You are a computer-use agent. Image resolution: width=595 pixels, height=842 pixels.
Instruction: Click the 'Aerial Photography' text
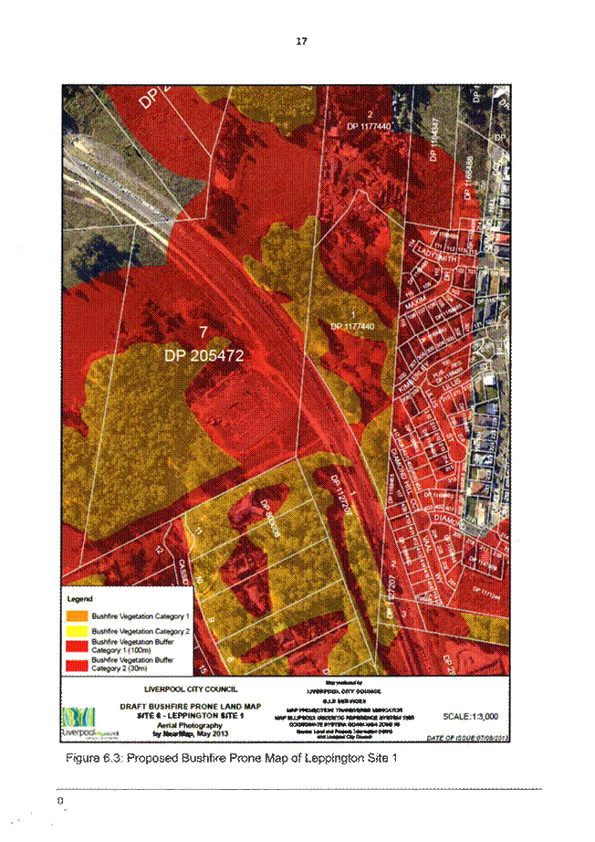(191, 725)
